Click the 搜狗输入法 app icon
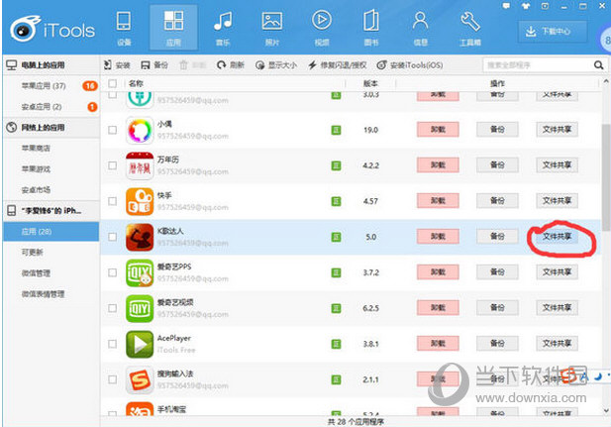Image resolution: width=611 pixels, height=427 pixels. point(140,379)
